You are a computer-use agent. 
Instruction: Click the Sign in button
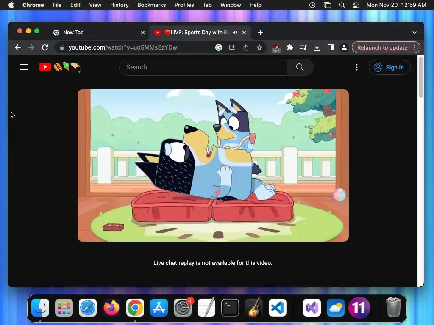point(389,67)
